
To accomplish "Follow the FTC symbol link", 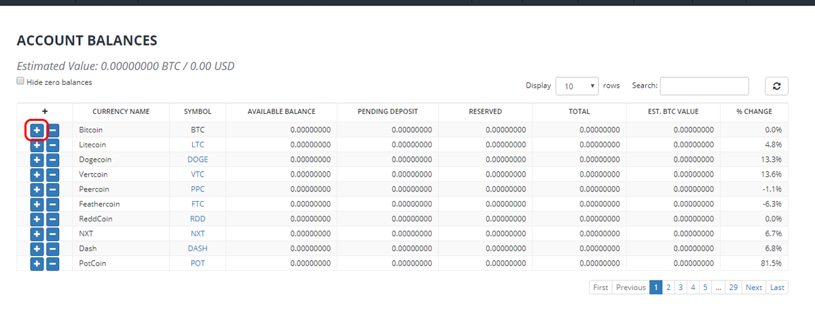I will coord(198,204).
